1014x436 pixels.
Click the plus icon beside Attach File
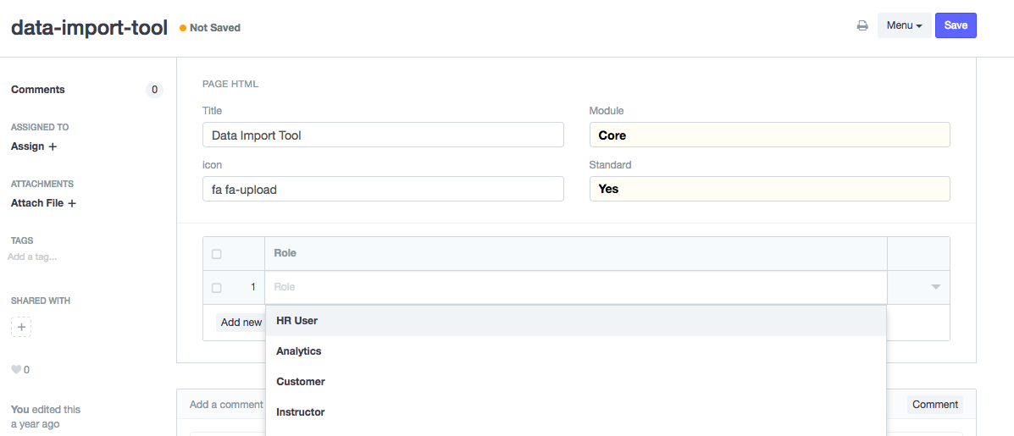(72, 203)
